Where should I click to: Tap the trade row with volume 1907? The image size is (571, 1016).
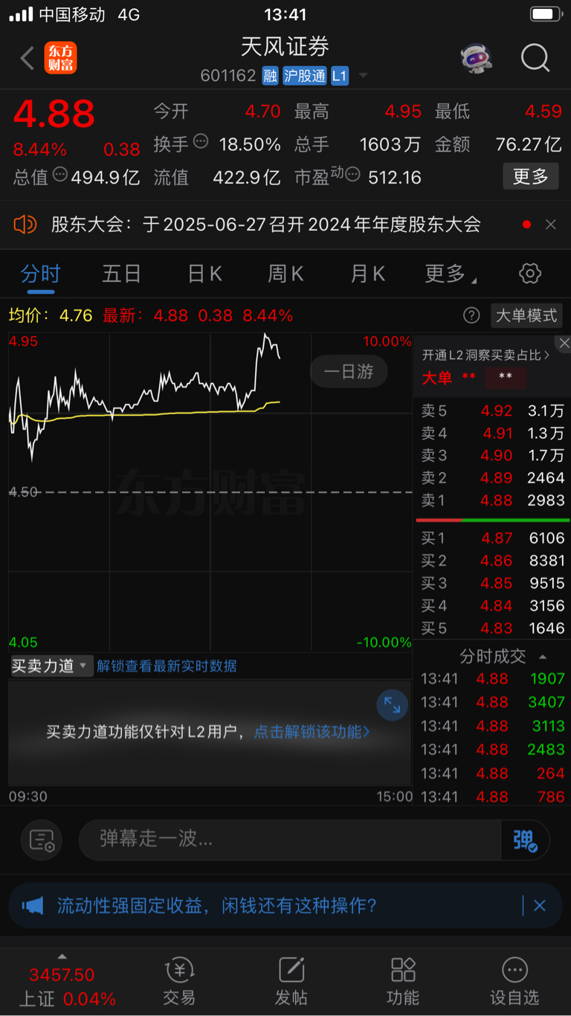(x=492, y=678)
